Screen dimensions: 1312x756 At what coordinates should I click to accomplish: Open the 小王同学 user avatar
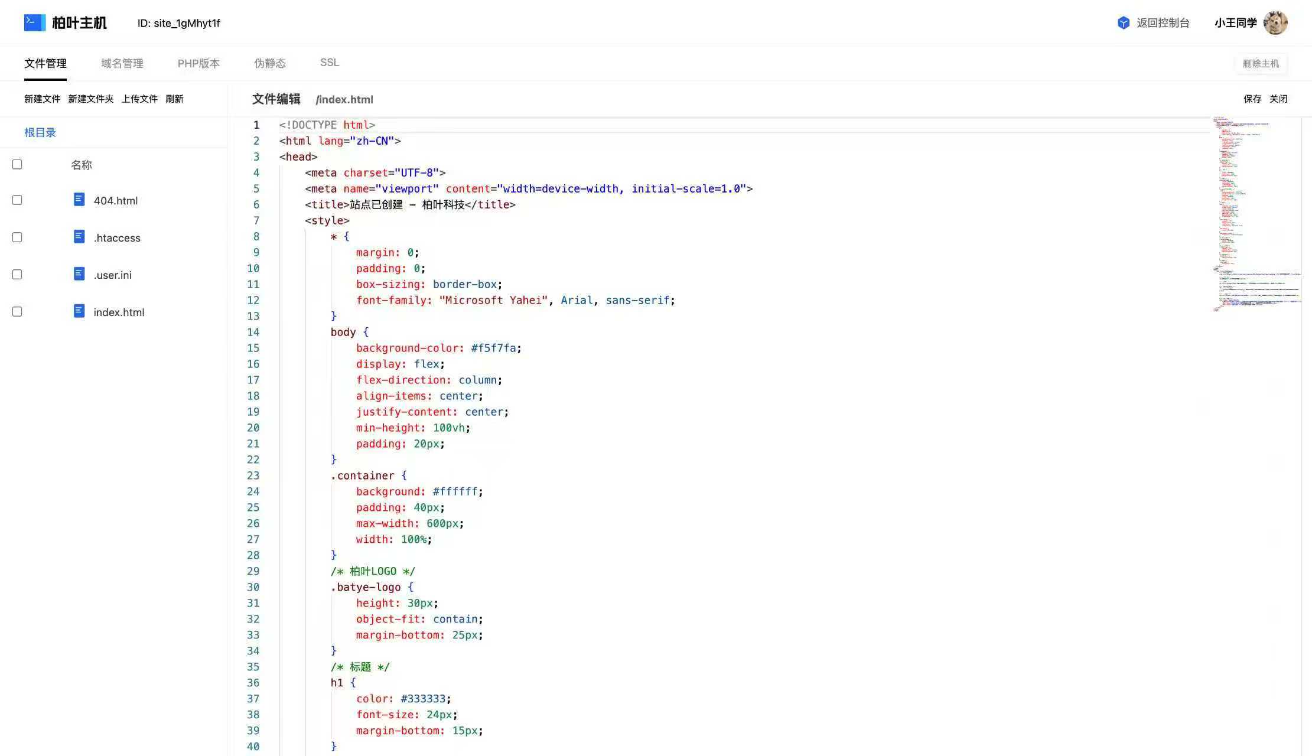click(x=1275, y=23)
